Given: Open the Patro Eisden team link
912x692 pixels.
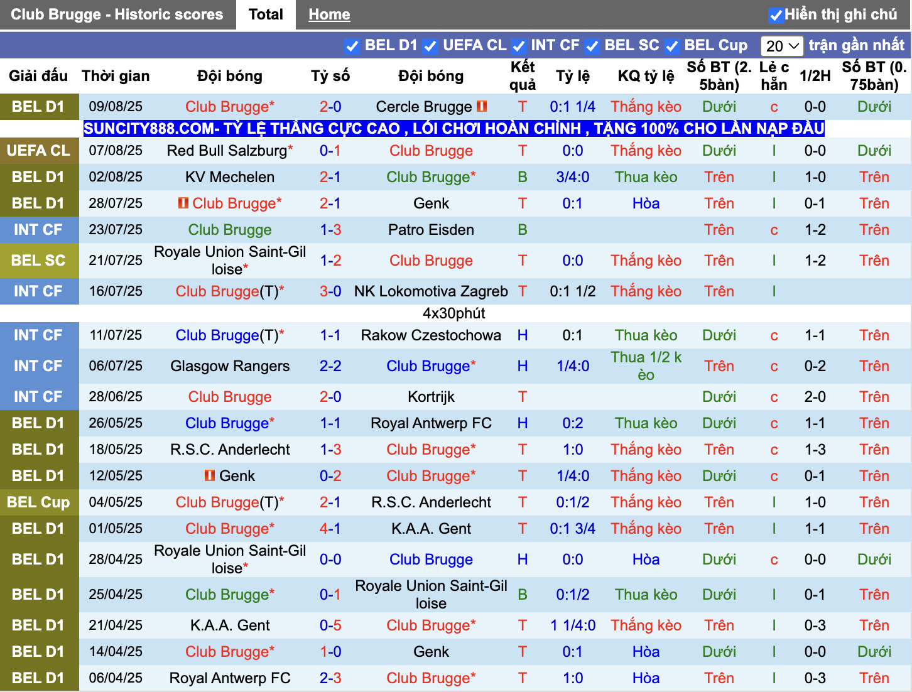Looking at the screenshot, I should pyautogui.click(x=431, y=230).
